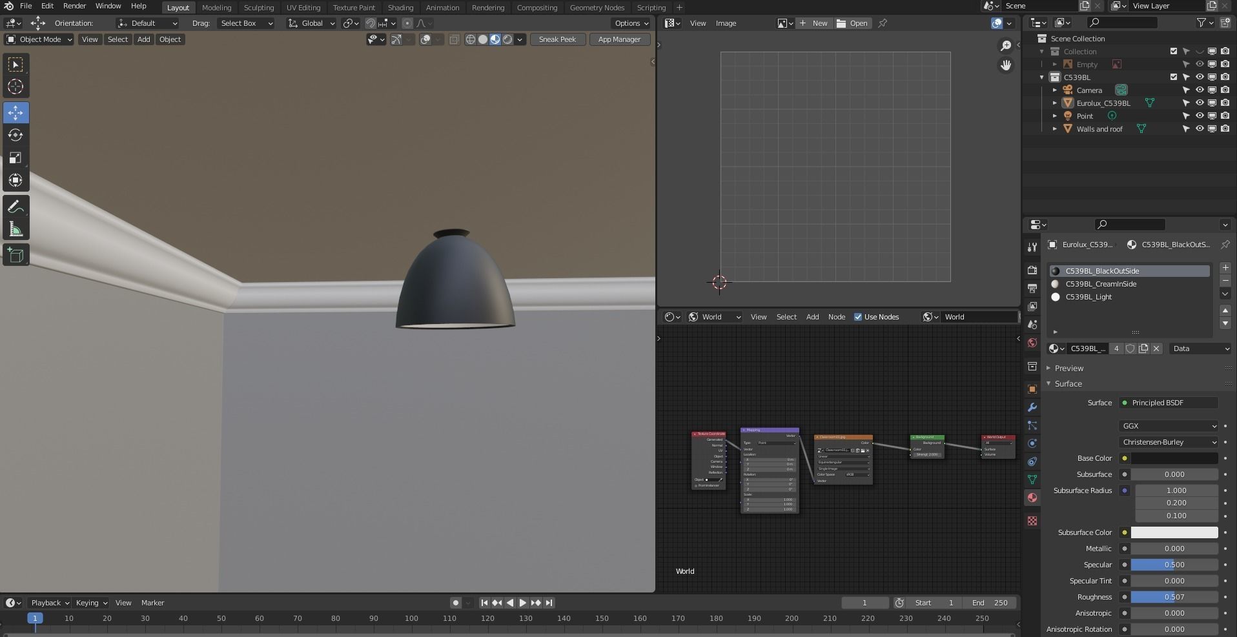Image resolution: width=1237 pixels, height=637 pixels.
Task: Click Open image button
Action: (x=852, y=23)
